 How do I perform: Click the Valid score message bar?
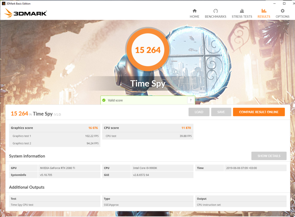point(148,100)
